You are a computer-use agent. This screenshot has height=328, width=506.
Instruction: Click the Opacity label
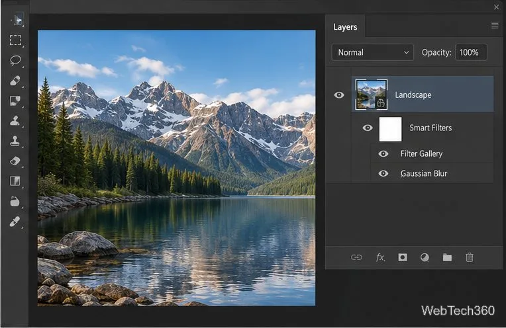436,52
